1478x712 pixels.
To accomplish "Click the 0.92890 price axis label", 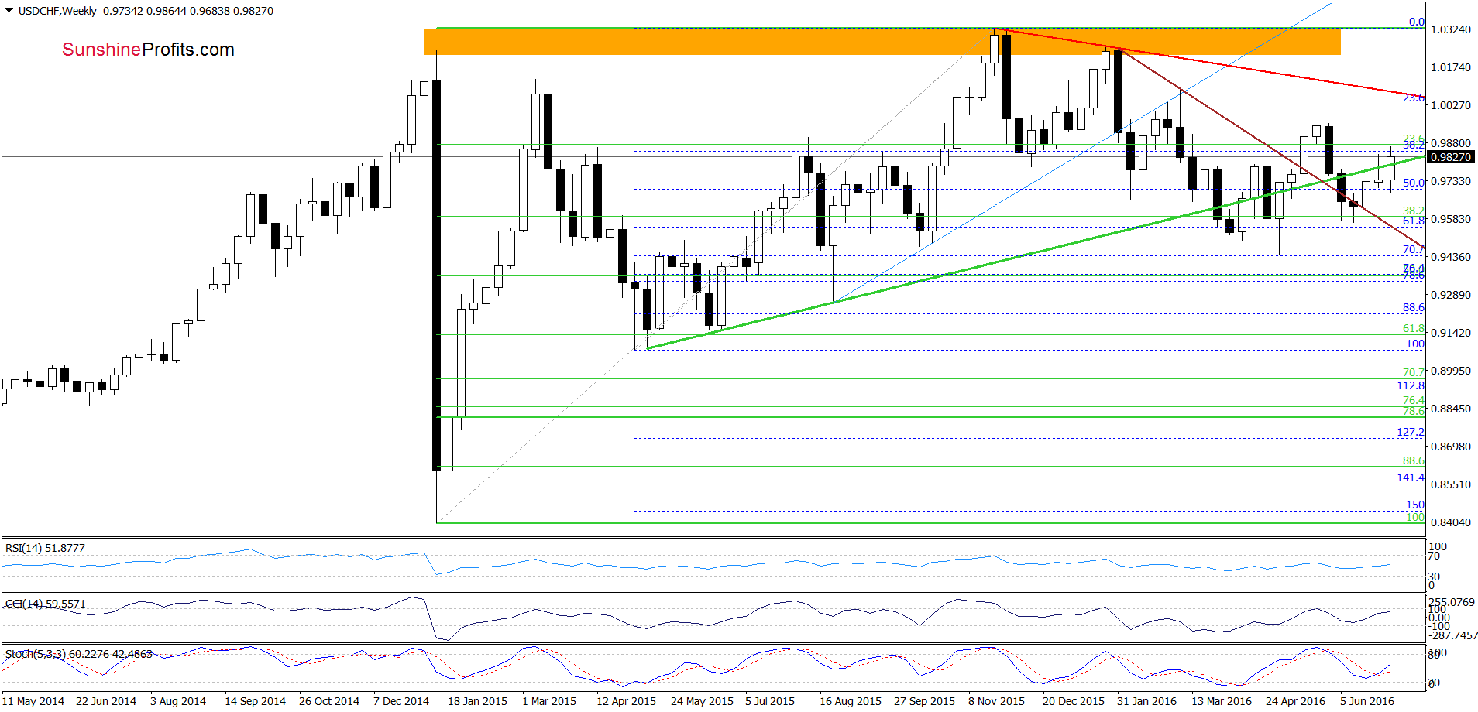I will pyautogui.click(x=1451, y=295).
